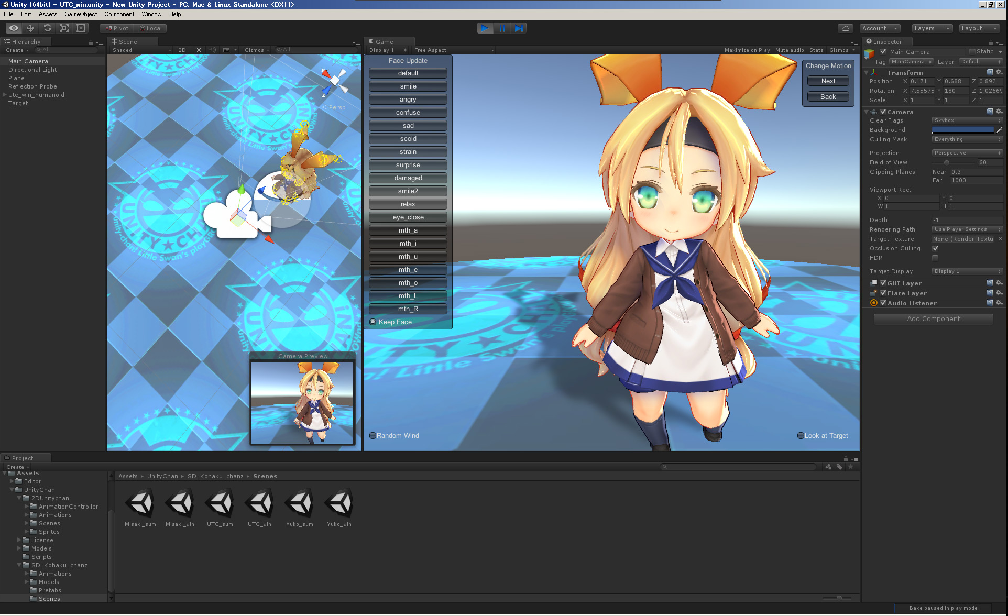The width and height of the screenshot is (1008, 616).
Task: Open the Component menu
Action: click(119, 14)
